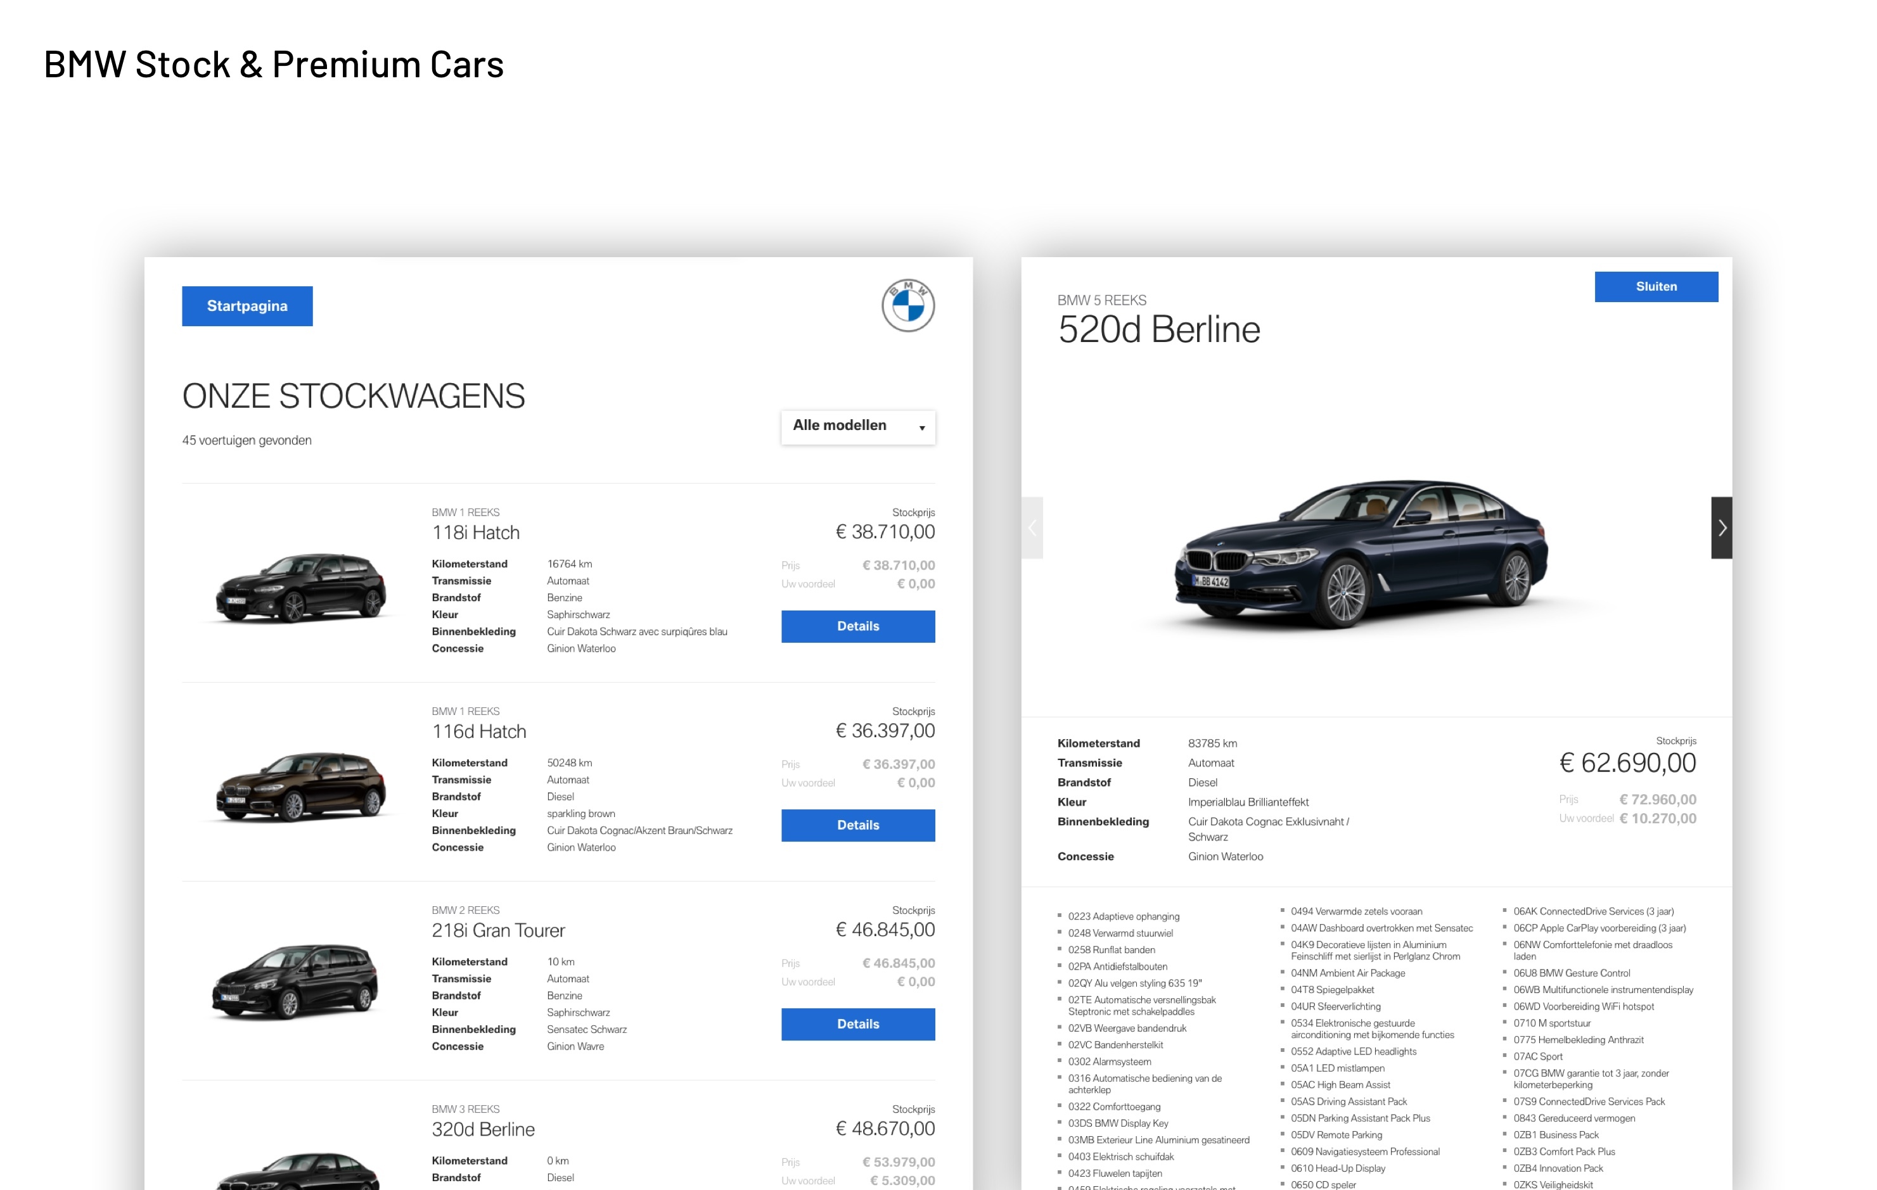Click the BMW roundel logo

point(908,305)
